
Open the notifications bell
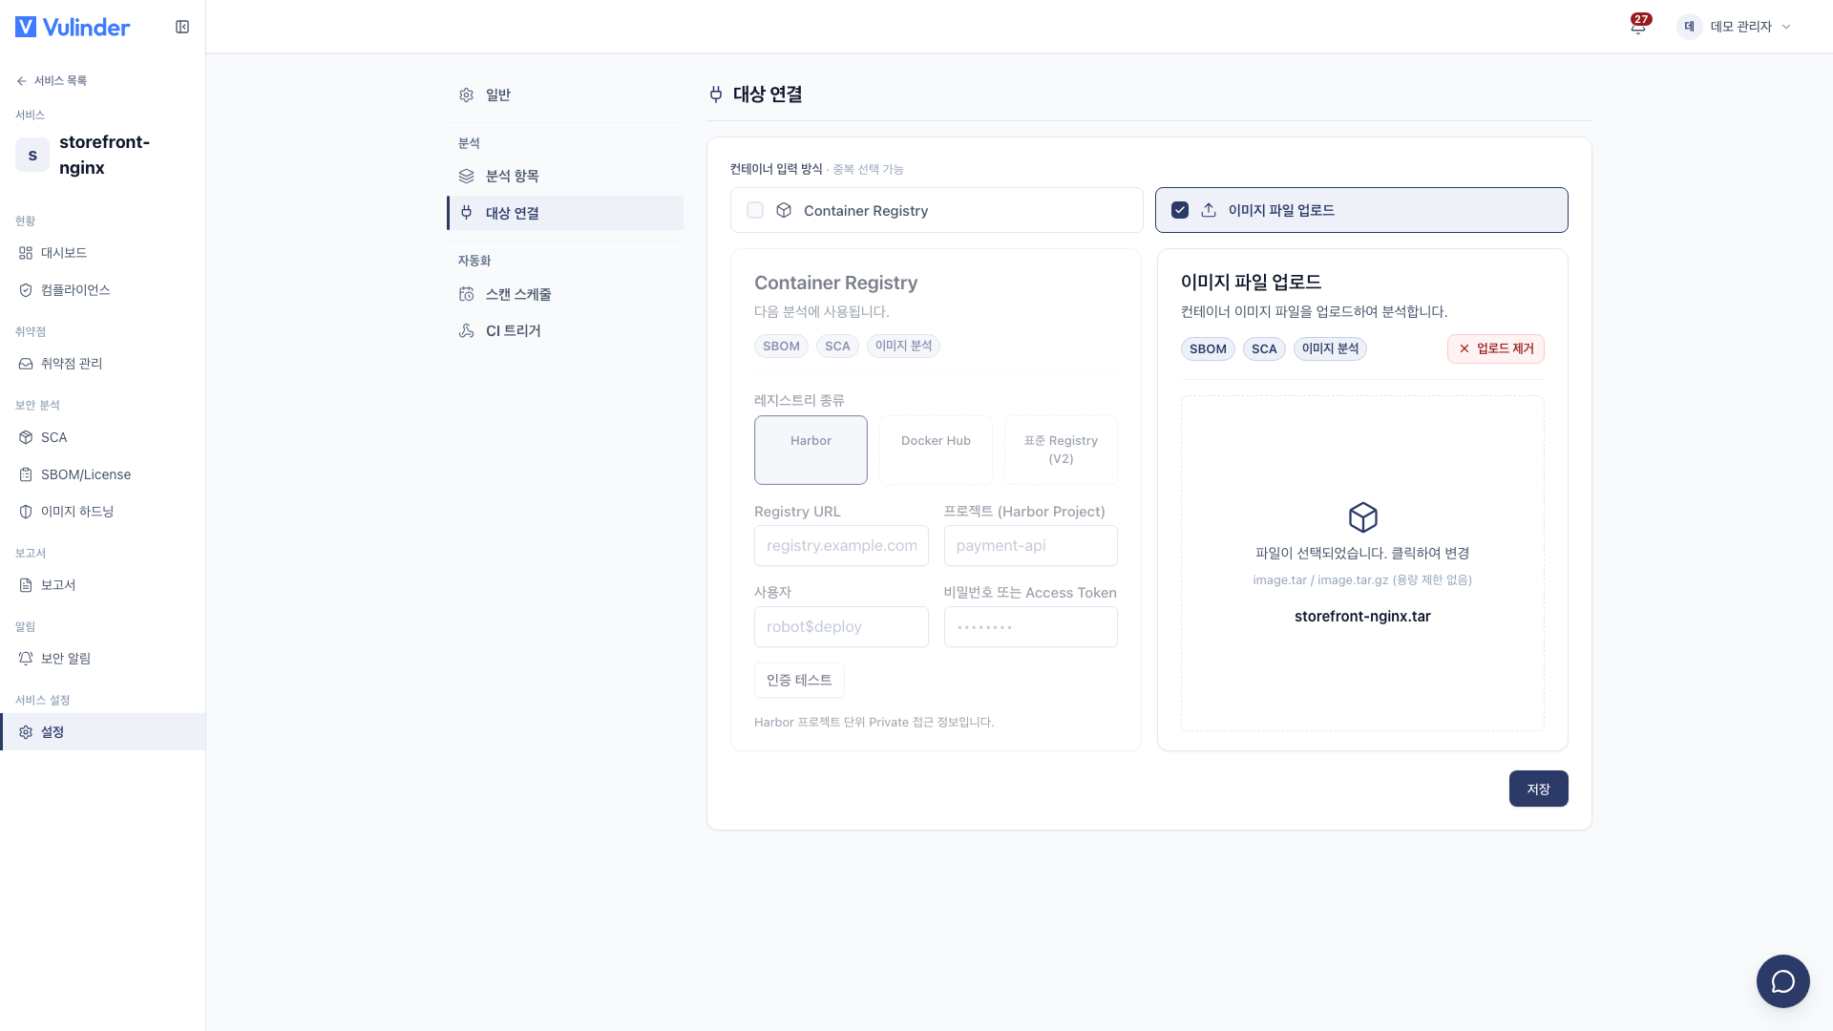[x=1638, y=27]
